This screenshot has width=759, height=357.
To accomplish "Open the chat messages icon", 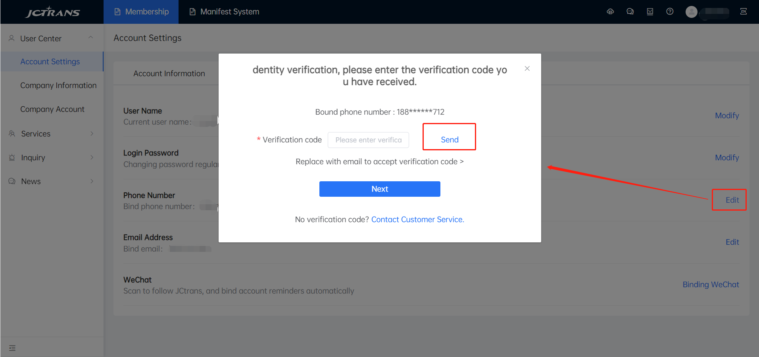I will [630, 12].
